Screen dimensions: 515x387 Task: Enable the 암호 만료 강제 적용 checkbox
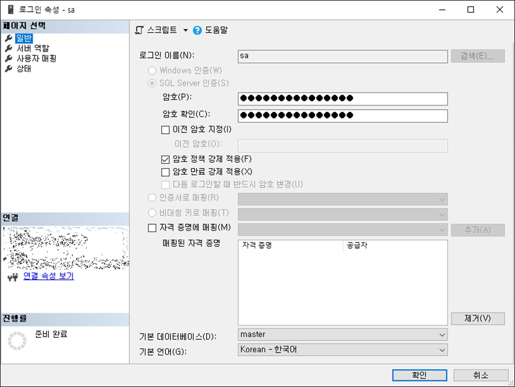pyautogui.click(x=165, y=172)
